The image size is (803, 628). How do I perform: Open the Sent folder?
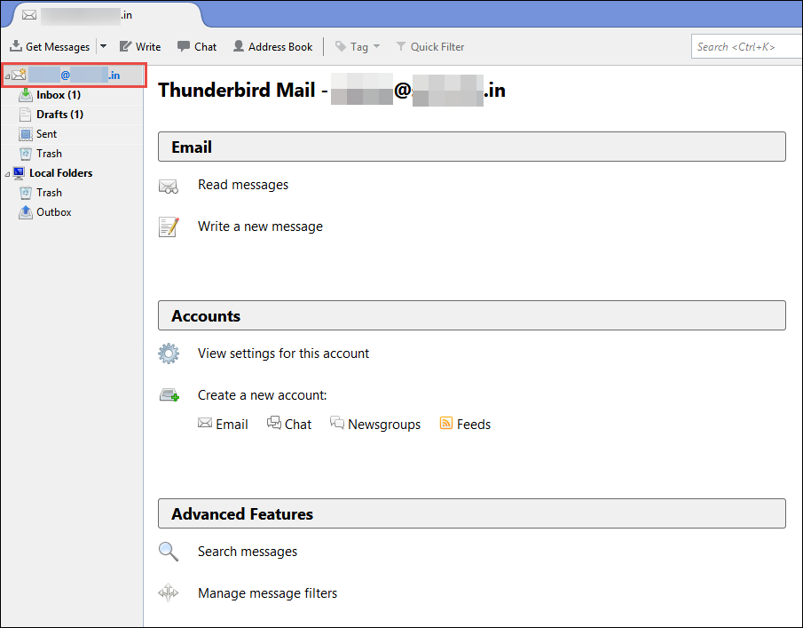coord(47,134)
